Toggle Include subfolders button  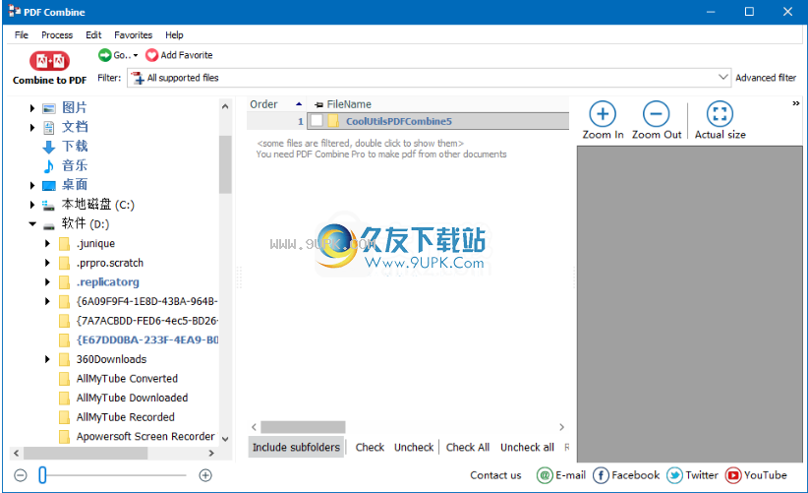click(x=296, y=447)
